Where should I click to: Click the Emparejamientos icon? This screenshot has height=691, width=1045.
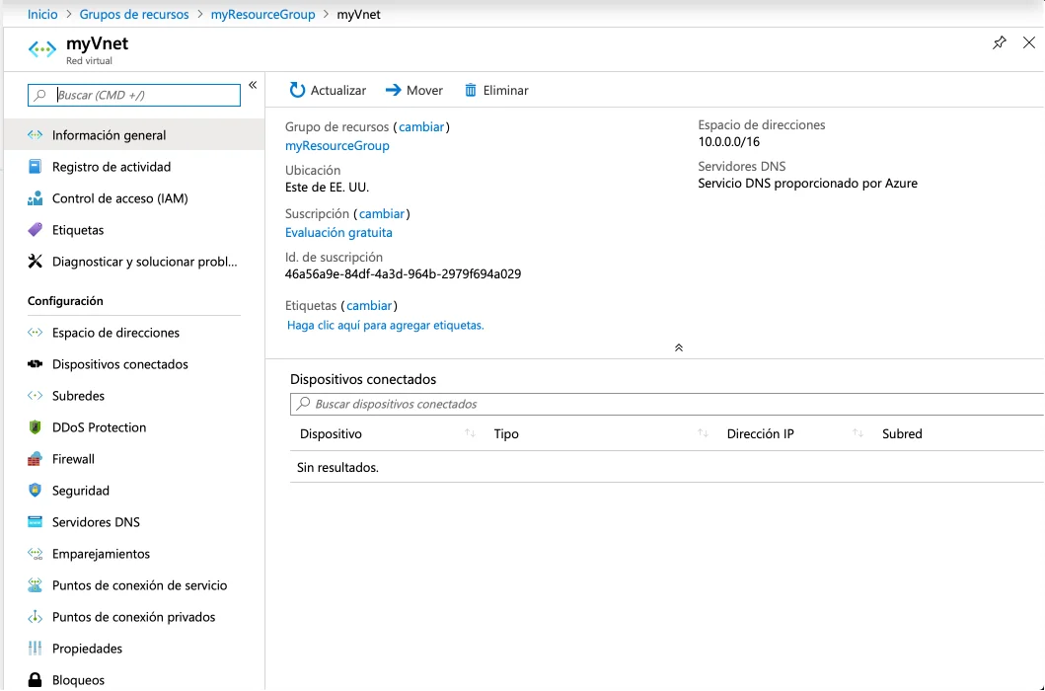[35, 554]
